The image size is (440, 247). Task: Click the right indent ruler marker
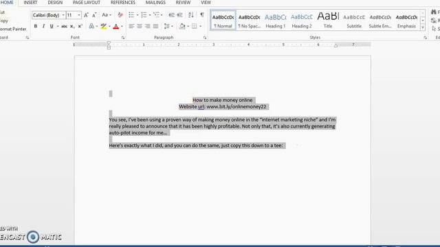point(335,46)
